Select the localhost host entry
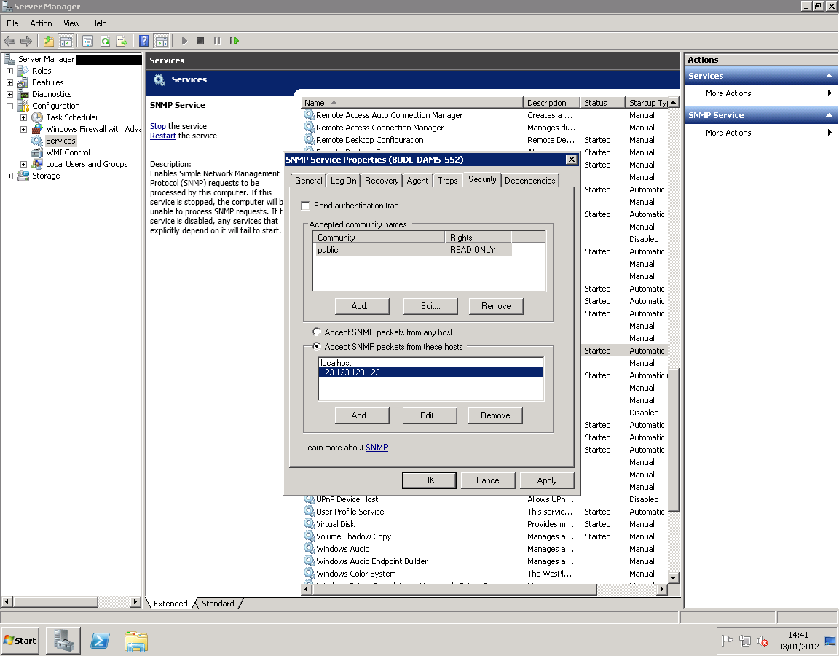 (430, 363)
